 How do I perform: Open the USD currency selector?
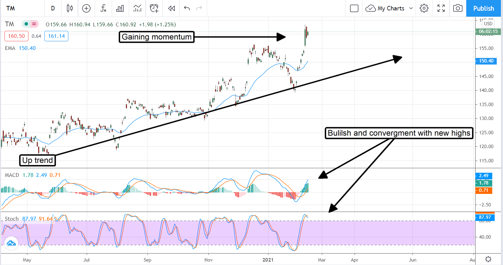click(x=488, y=24)
